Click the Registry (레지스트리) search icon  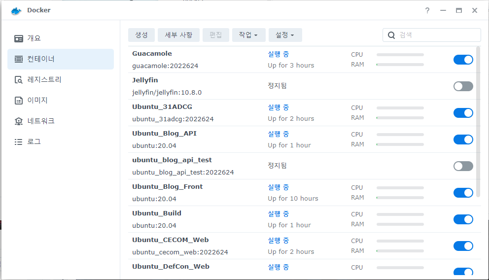pyautogui.click(x=19, y=80)
